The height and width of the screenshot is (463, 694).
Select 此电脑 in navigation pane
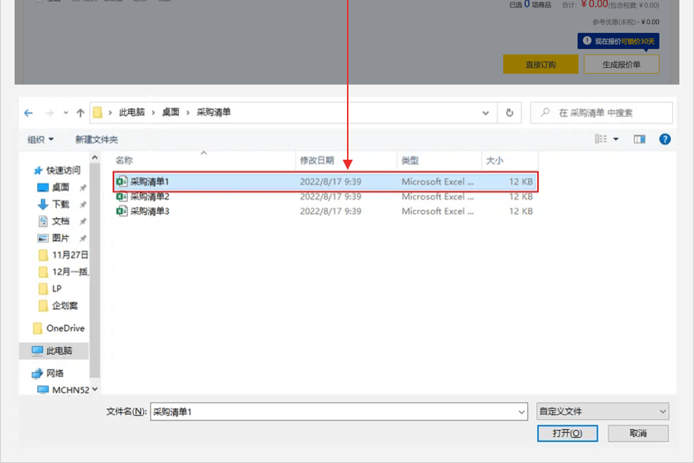coord(58,351)
